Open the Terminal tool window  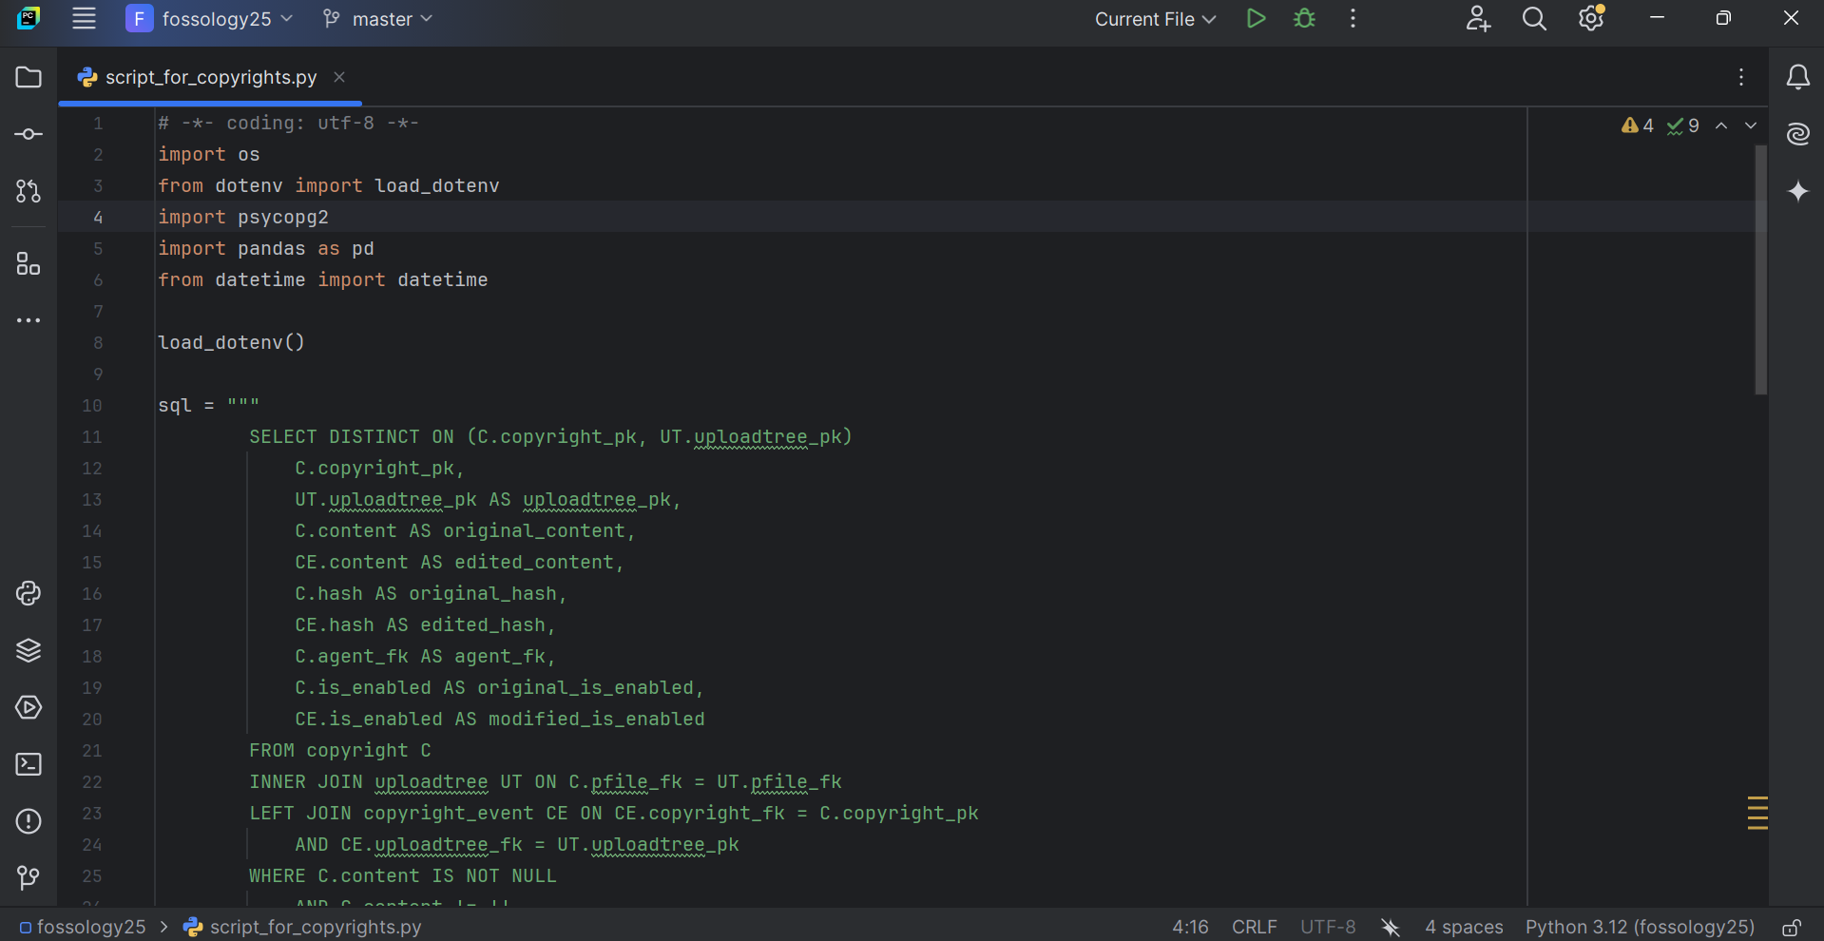(29, 764)
